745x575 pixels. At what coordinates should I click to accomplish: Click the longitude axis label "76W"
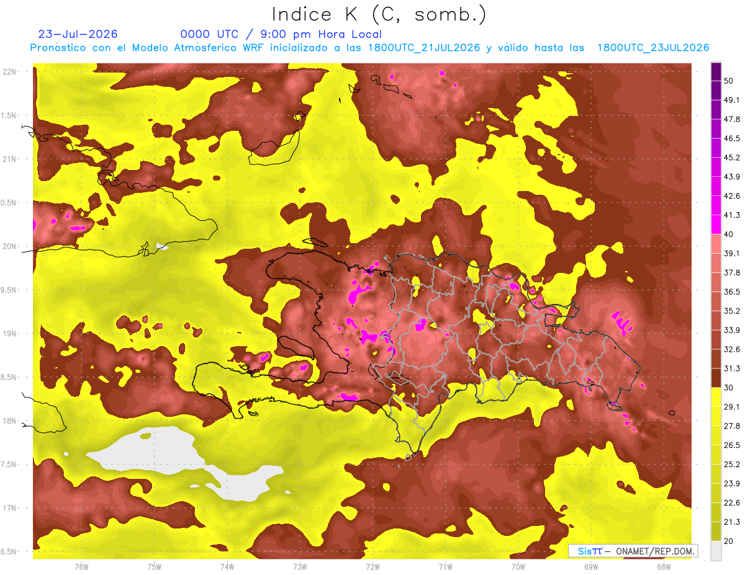tap(81, 566)
